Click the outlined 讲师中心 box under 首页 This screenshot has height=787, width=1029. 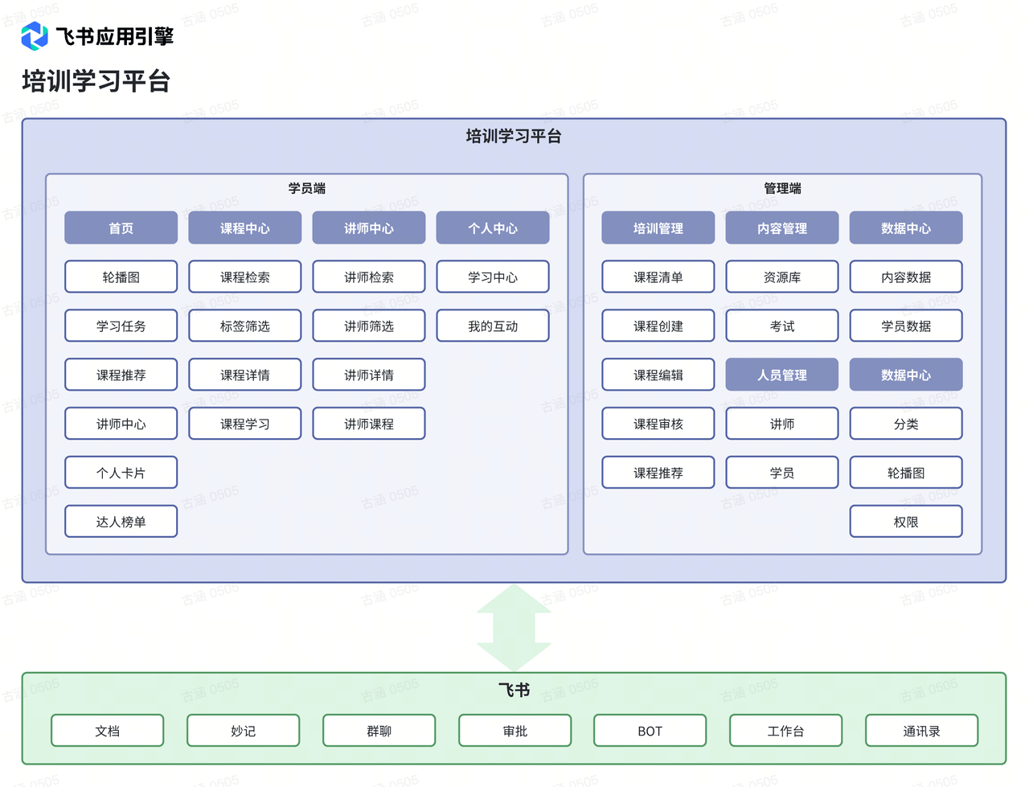pos(121,424)
